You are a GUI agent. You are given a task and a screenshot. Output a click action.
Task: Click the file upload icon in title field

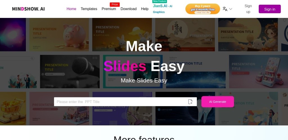coord(190,102)
